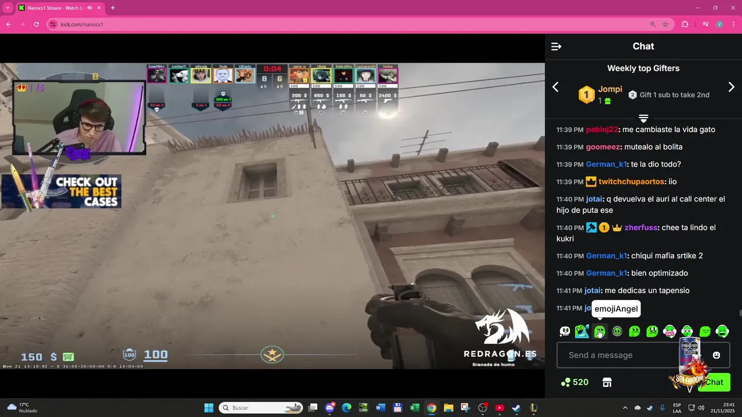The height and width of the screenshot is (417, 742).
Task: Open the emoji picker in message box
Action: pyautogui.click(x=716, y=355)
